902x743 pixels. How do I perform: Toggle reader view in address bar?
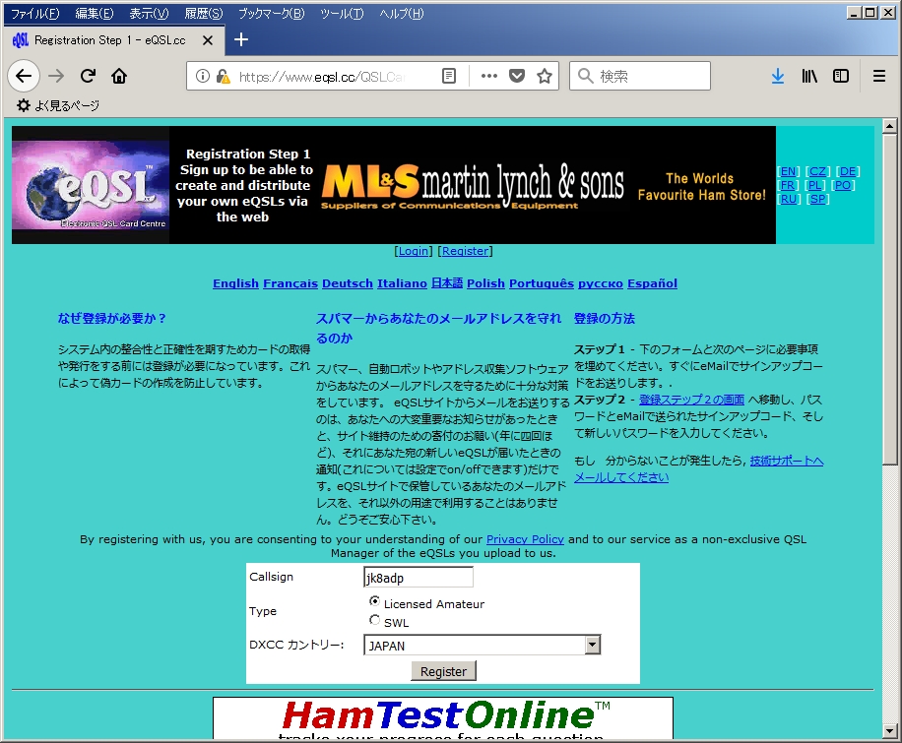[449, 76]
